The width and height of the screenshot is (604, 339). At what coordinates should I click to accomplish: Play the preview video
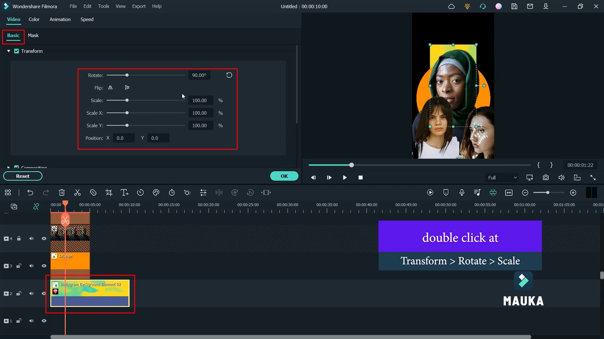point(345,178)
